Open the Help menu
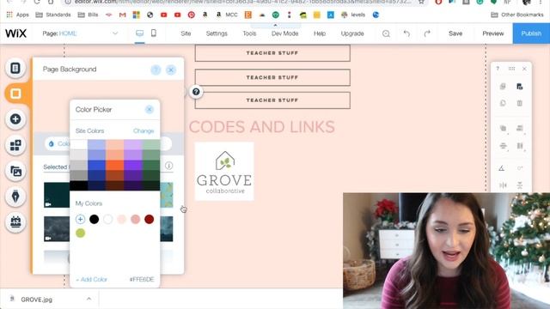Image resolution: width=550 pixels, height=309 pixels. [320, 33]
